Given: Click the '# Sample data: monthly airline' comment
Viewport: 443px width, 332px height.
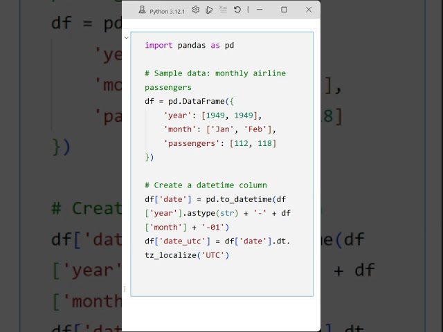Looking at the screenshot, I should [215, 73].
